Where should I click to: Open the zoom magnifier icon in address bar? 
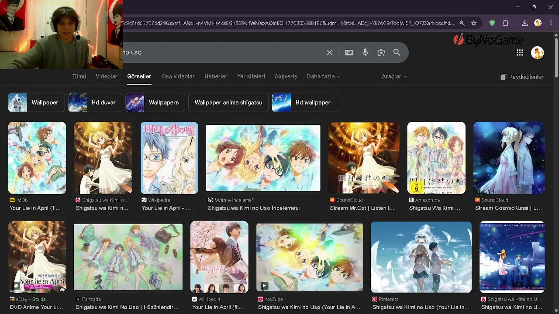462,23
